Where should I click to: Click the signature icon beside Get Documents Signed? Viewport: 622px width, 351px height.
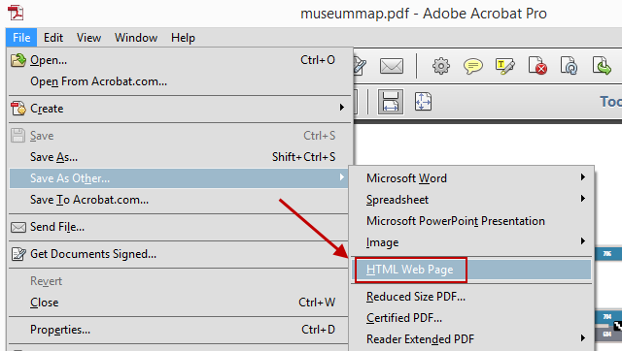[x=18, y=254]
